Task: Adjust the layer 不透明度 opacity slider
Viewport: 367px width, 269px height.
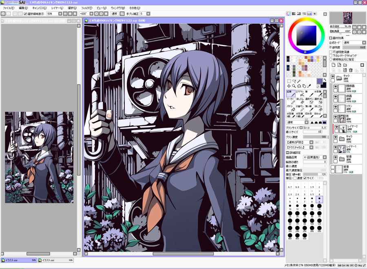Action: [354, 47]
